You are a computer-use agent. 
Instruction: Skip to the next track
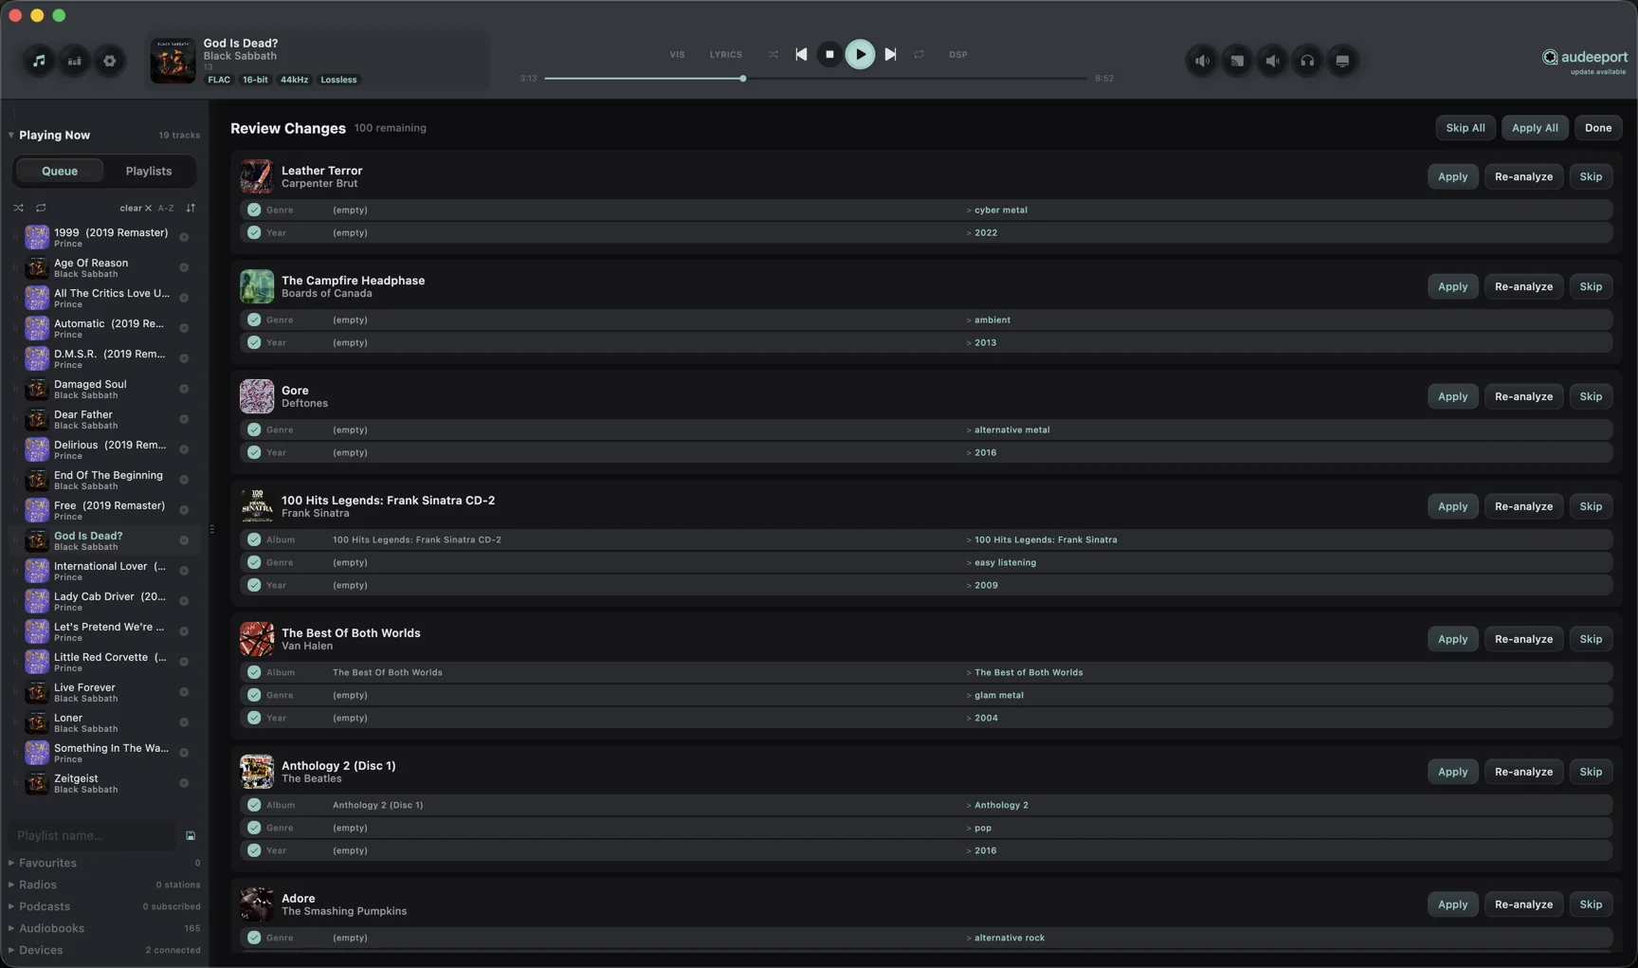pos(890,54)
